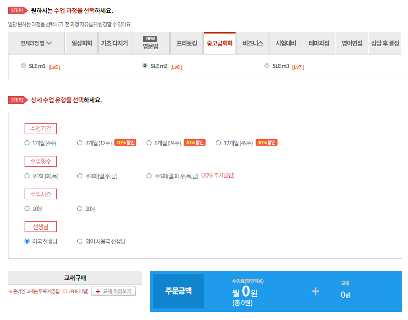408x320 pixels.
Task: Switch to the 일상회화 tab
Action: point(82,43)
